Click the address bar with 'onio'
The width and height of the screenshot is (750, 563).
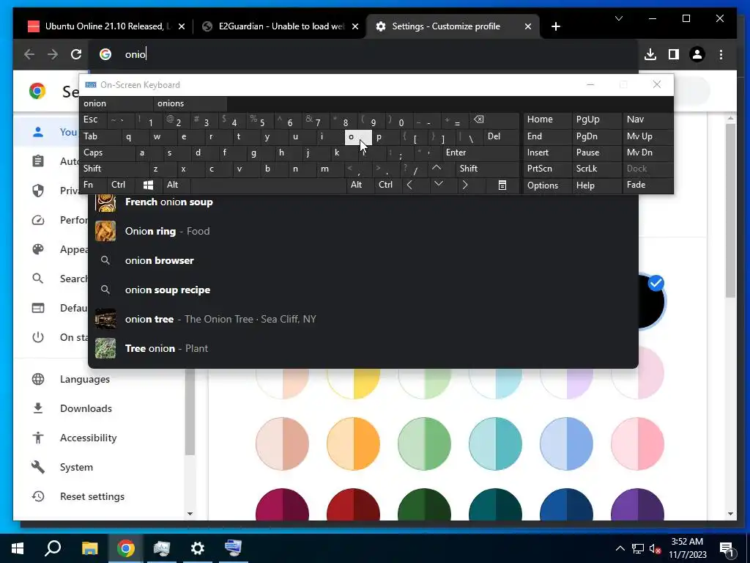tap(363, 54)
